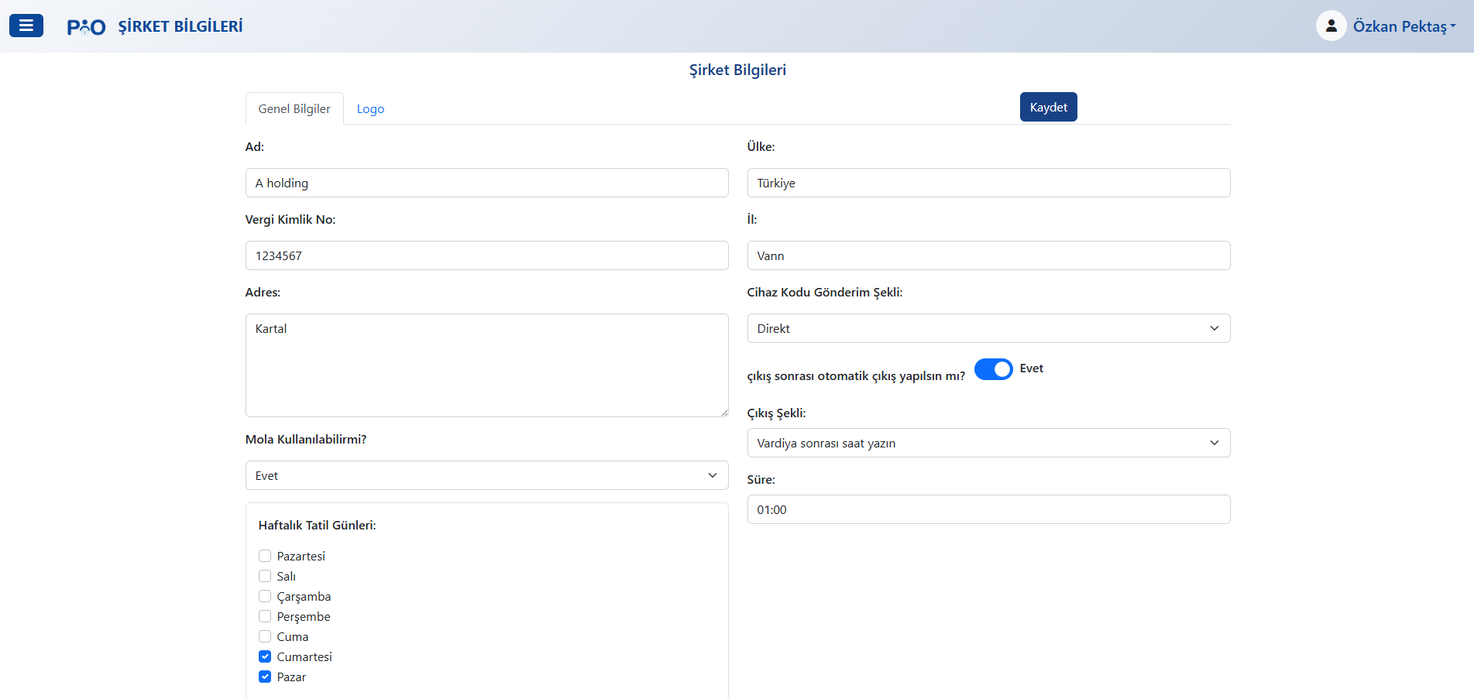The height and width of the screenshot is (699, 1474).
Task: Click the Süre time field
Action: tap(988, 509)
